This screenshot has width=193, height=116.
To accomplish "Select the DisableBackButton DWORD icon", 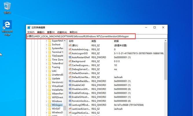I will (70, 81).
